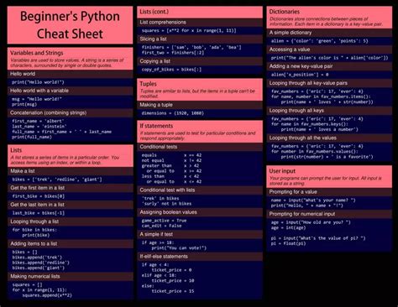
Task: Select the "Tuples" section heading
Action: (148, 84)
